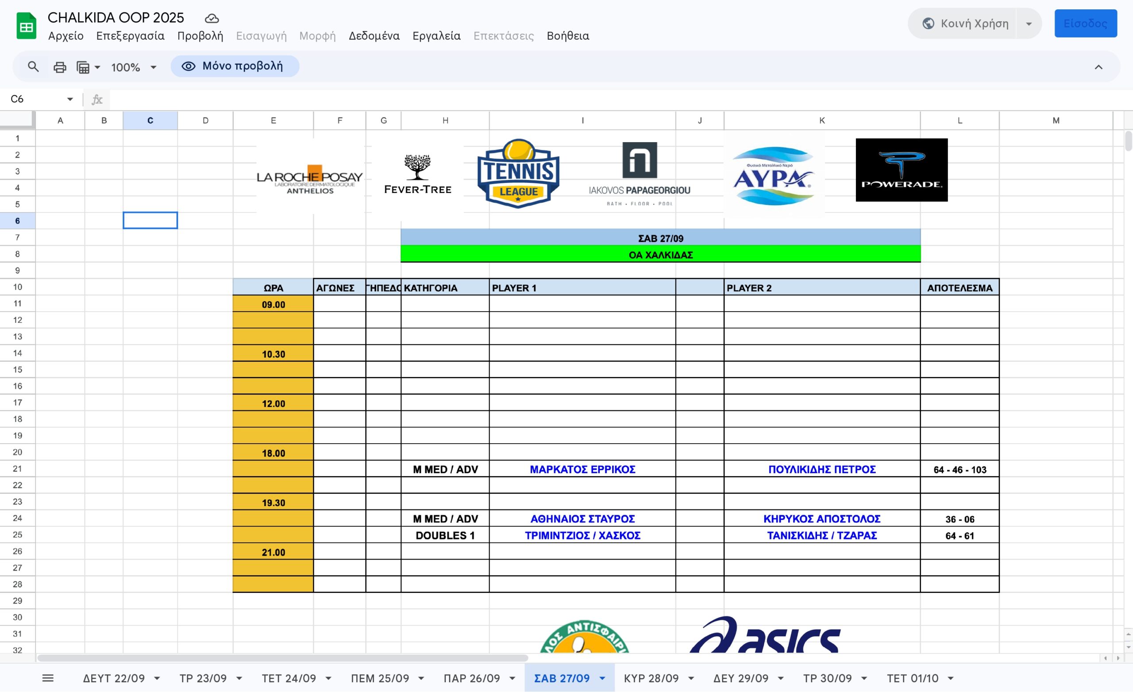Select the column K header
The width and height of the screenshot is (1133, 692).
822,120
